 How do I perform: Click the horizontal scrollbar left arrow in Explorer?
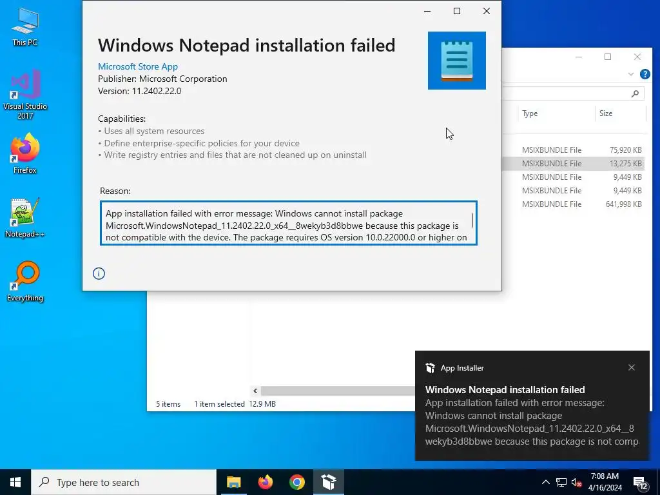255,391
